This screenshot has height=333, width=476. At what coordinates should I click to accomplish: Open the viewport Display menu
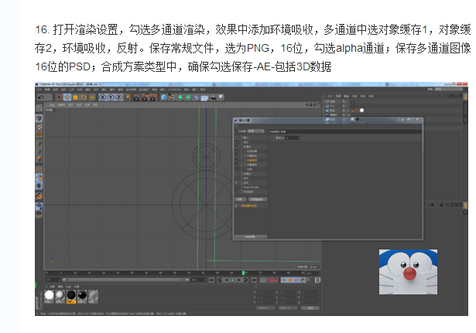(x=70, y=105)
